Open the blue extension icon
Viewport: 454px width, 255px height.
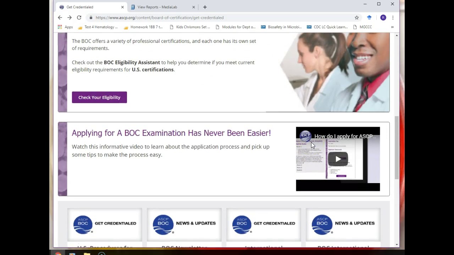369,18
